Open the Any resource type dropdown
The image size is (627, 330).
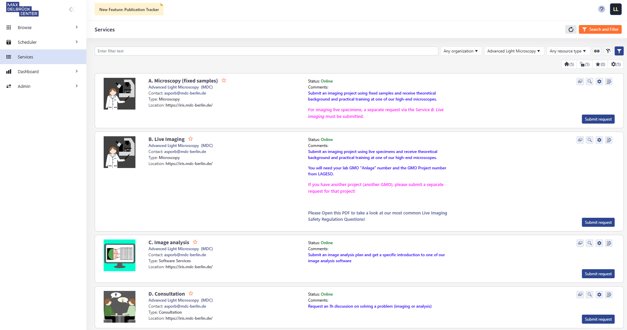pos(568,51)
